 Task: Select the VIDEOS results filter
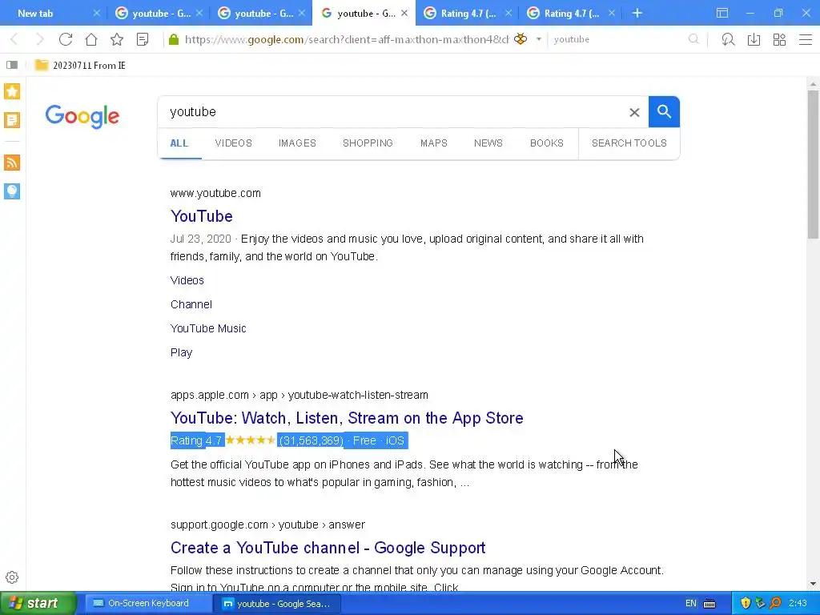[233, 143]
